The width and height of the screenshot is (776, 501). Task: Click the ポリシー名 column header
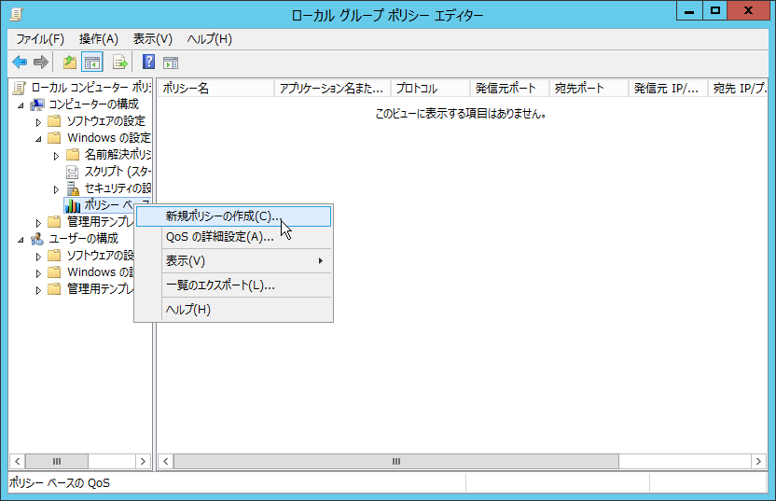click(215, 89)
